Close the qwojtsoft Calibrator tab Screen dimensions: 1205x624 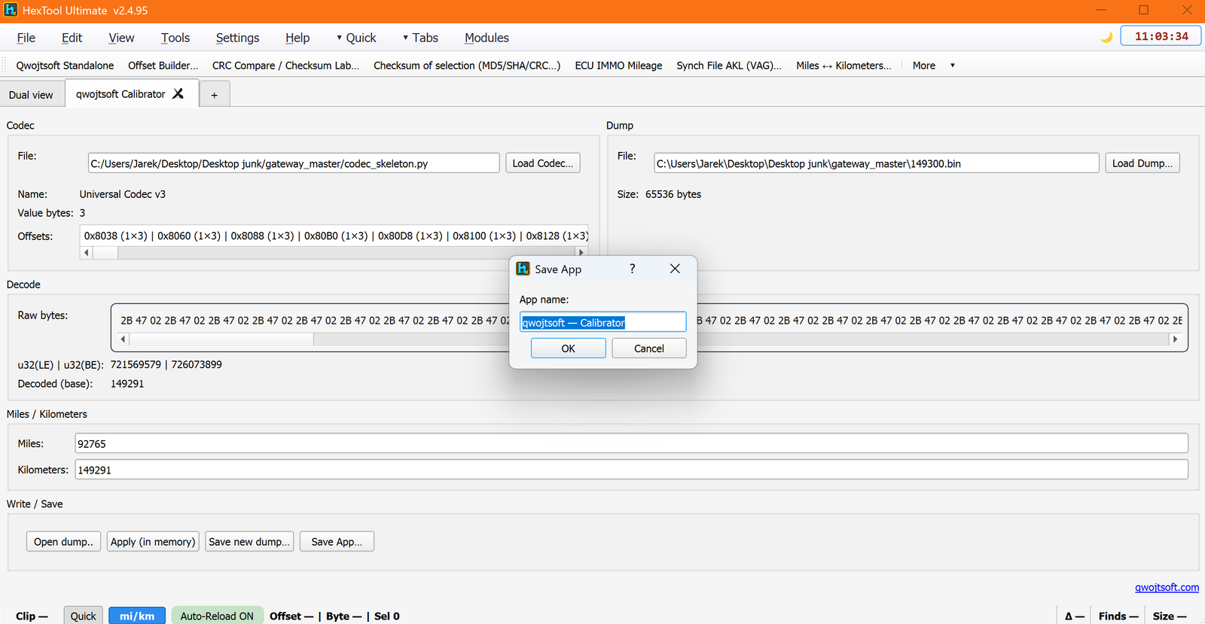tap(178, 94)
